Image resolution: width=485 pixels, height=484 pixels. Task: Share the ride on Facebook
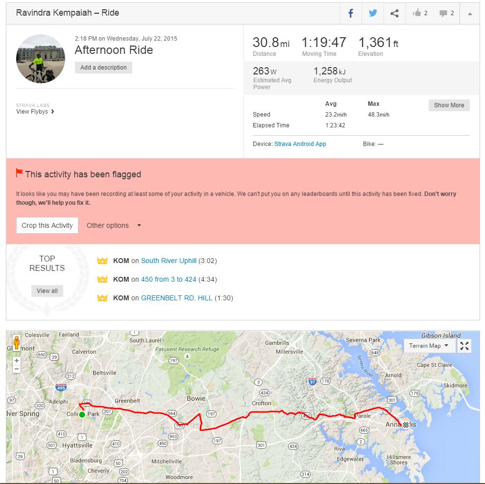tap(351, 13)
